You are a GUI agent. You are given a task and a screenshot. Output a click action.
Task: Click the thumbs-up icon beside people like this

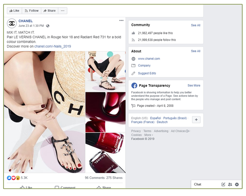(x=133, y=33)
